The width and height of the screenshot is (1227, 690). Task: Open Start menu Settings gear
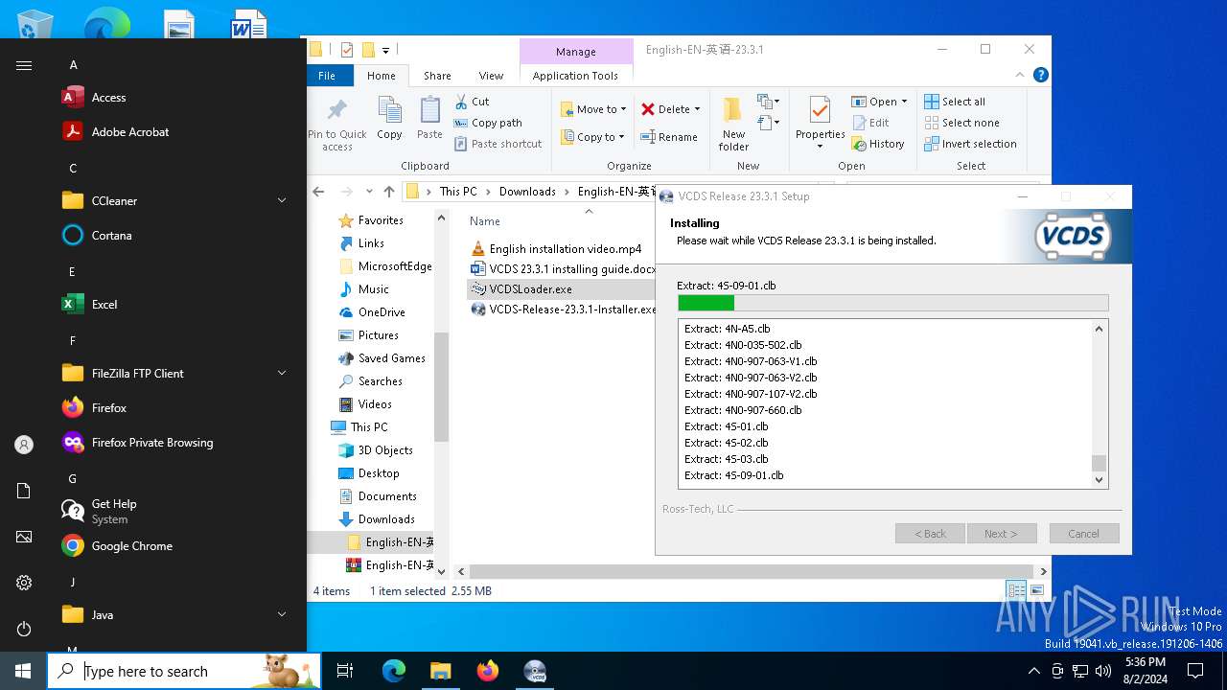(x=24, y=583)
